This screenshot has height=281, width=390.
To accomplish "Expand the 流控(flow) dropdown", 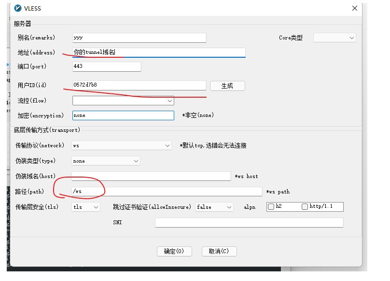I will tap(123, 101).
